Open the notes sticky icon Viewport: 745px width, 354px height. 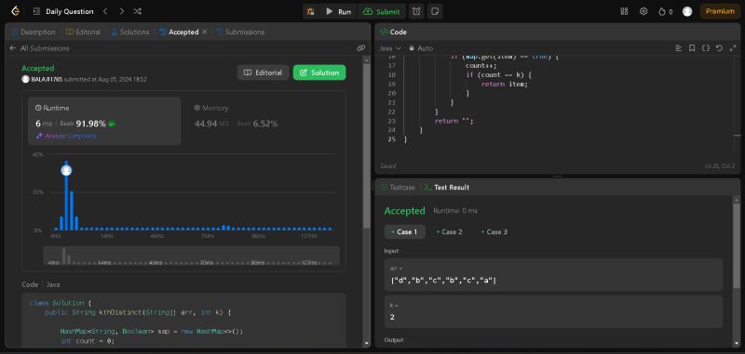(434, 11)
